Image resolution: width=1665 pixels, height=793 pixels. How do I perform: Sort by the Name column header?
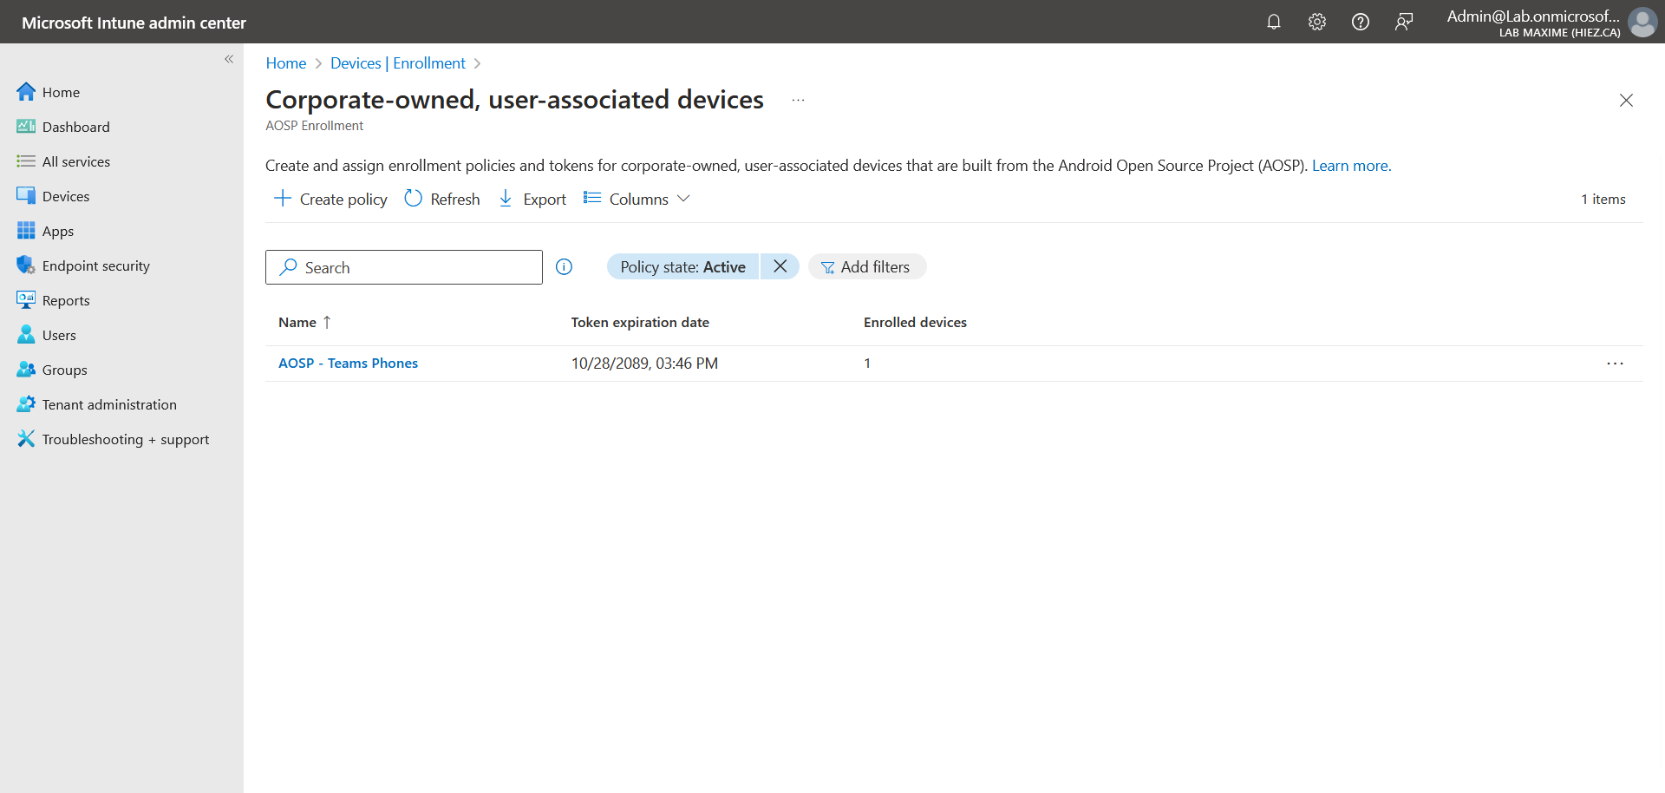pos(297,322)
